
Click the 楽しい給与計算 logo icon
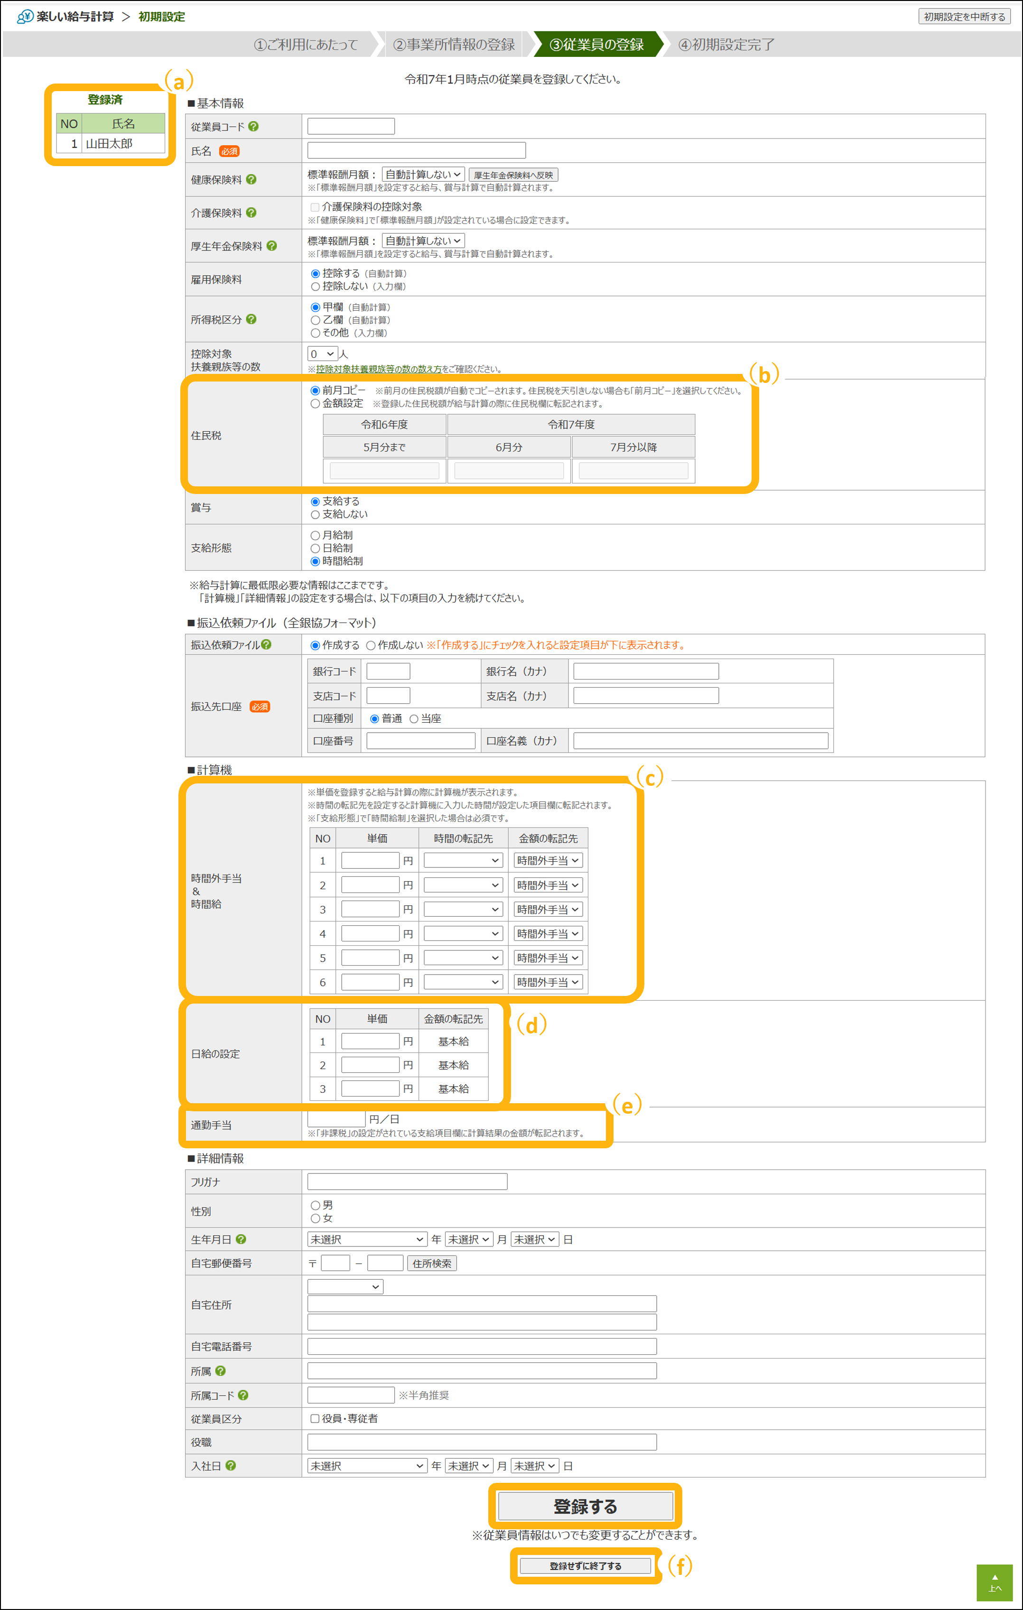pyautogui.click(x=25, y=17)
